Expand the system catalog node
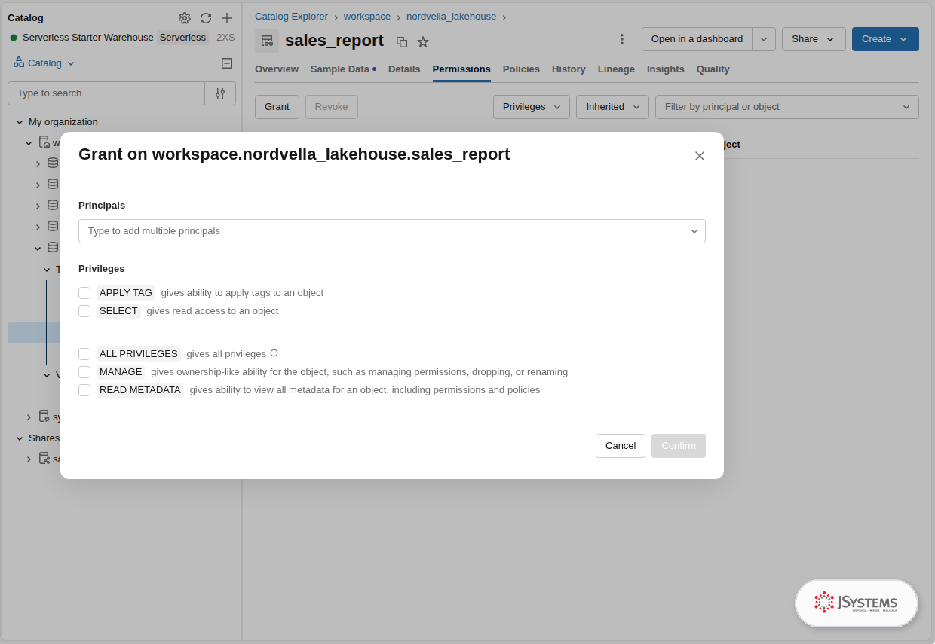The height and width of the screenshot is (644, 935). [x=29, y=417]
